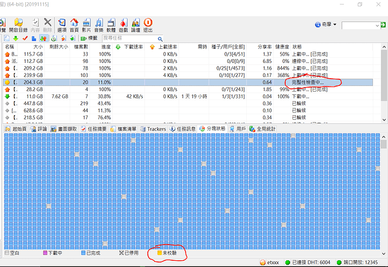
Task: Click the piece map scrollbar down arrow
Action: pos(384,254)
